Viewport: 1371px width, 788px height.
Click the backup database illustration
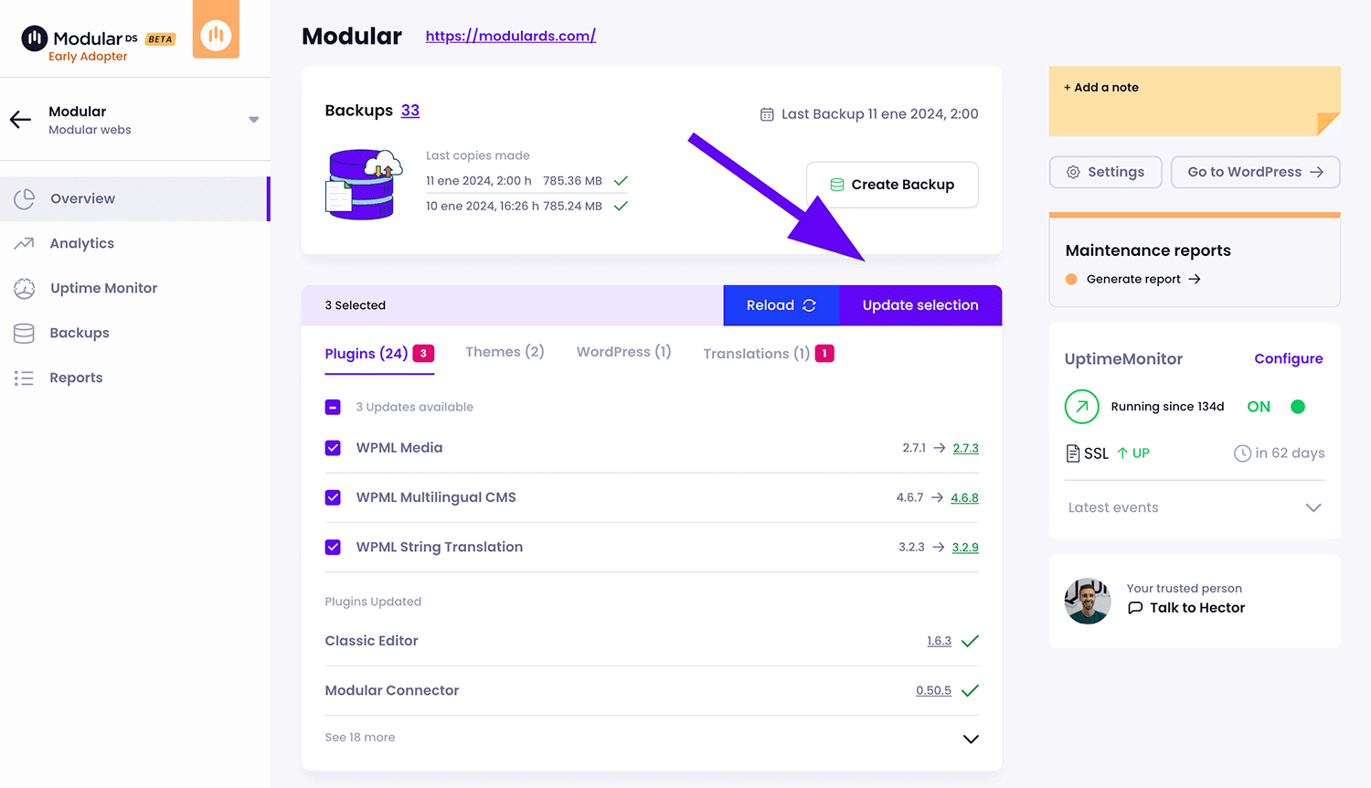point(365,184)
